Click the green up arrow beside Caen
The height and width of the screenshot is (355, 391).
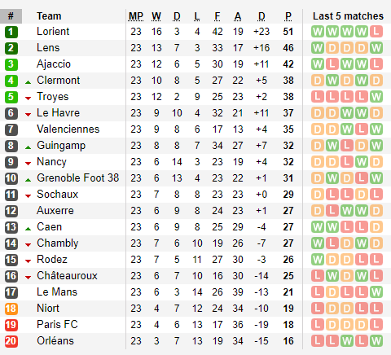click(x=28, y=229)
